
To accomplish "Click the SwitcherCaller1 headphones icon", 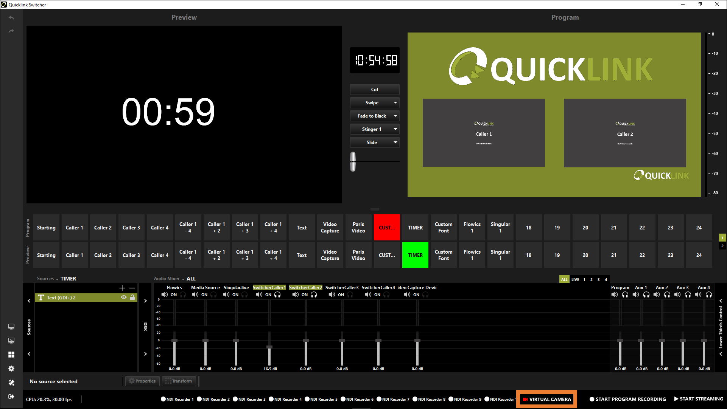I will pos(277,294).
